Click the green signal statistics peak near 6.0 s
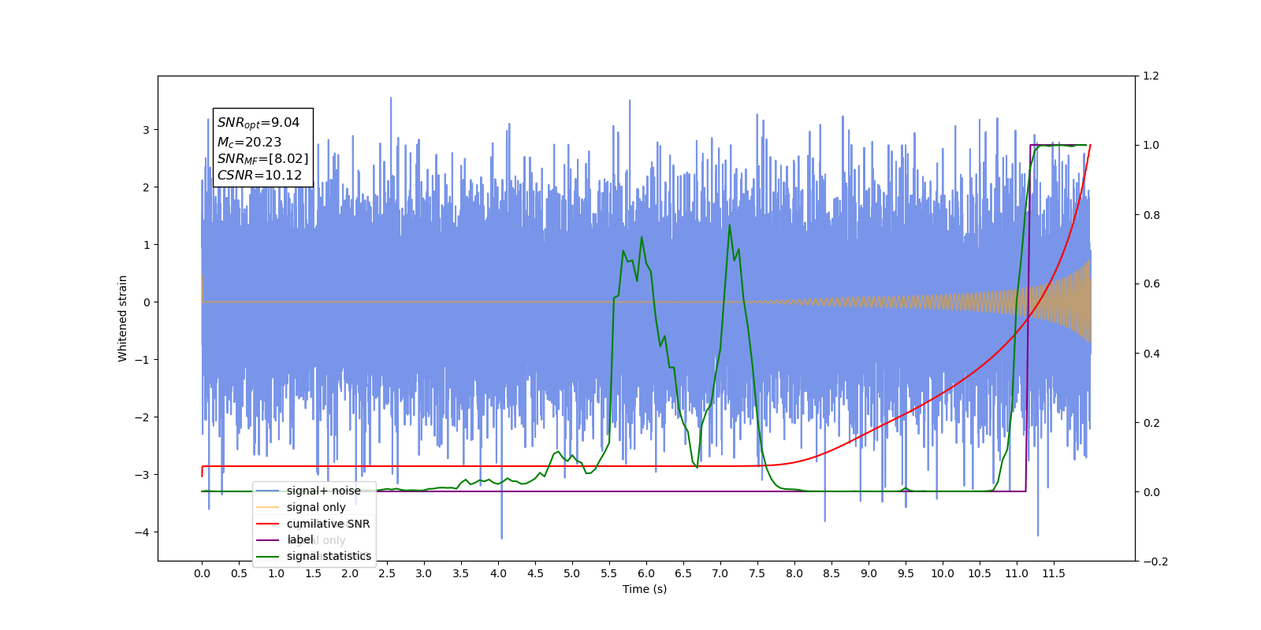This screenshot has width=1261, height=630. [x=642, y=237]
